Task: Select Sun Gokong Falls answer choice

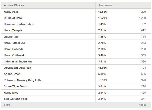Action: pyautogui.click(x=16, y=99)
